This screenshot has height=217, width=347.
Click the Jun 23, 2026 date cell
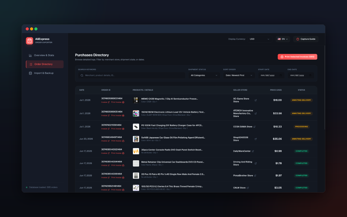(x=86, y=139)
